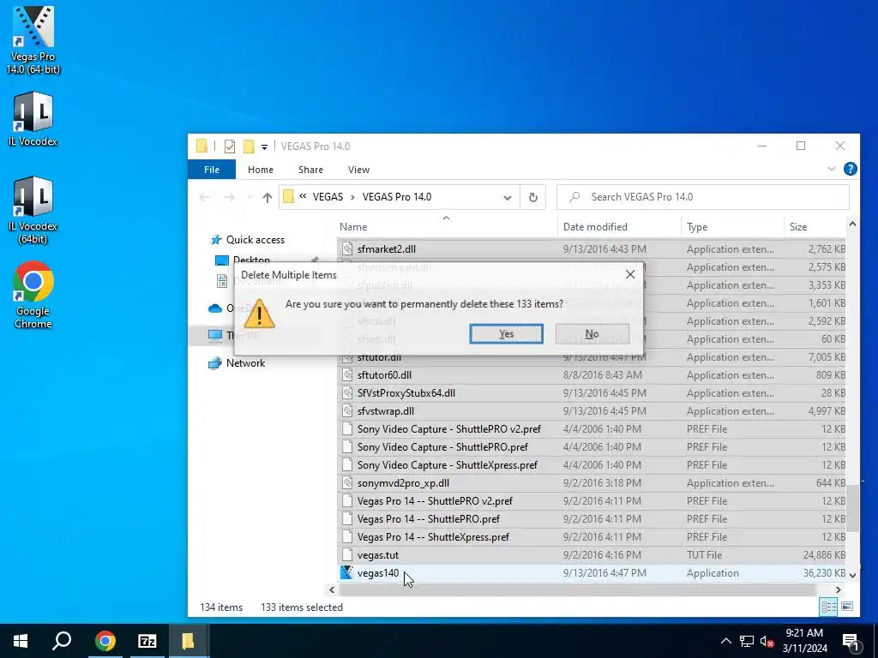
Task: Expand hidden path chevrons in address bar
Action: click(303, 196)
